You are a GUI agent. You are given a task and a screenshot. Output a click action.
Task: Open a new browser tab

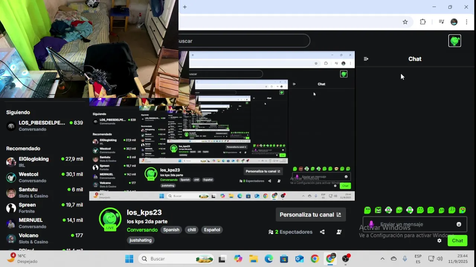(185, 7)
